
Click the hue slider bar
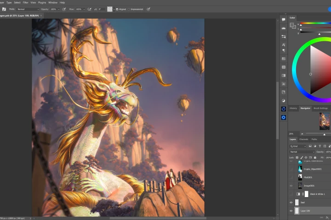(x=315, y=23)
